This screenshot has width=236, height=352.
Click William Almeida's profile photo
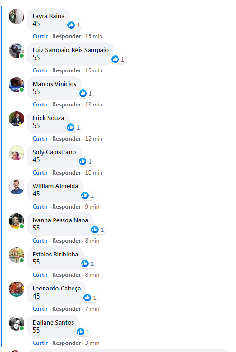click(x=17, y=187)
